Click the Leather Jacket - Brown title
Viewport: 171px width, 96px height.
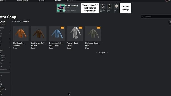click(x=38, y=44)
